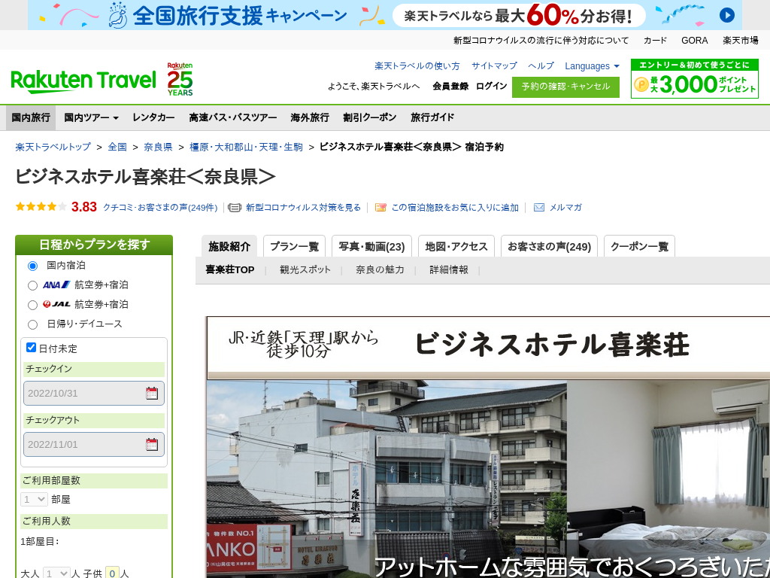Click the 3,000 points present banner
The height and width of the screenshot is (578, 770).
coord(694,78)
